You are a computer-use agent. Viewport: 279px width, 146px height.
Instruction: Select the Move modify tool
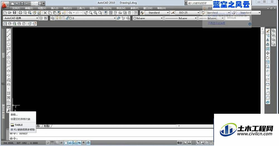[x=268, y=53]
